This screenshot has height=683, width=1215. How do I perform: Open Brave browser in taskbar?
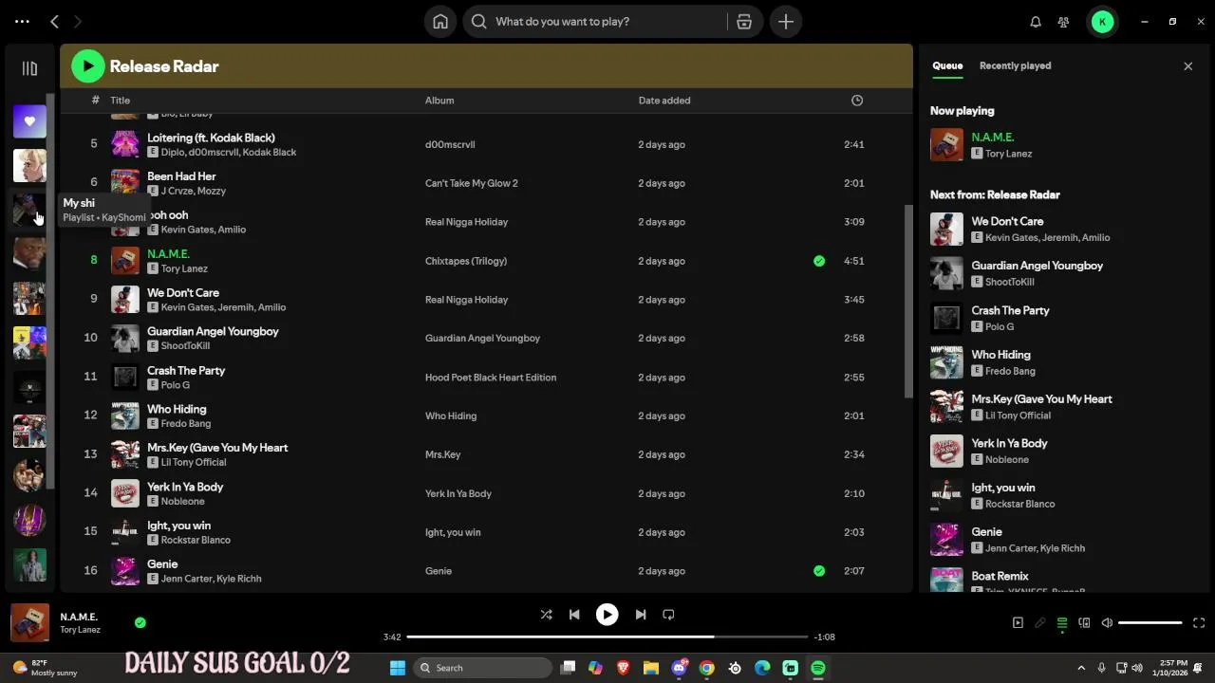click(623, 668)
